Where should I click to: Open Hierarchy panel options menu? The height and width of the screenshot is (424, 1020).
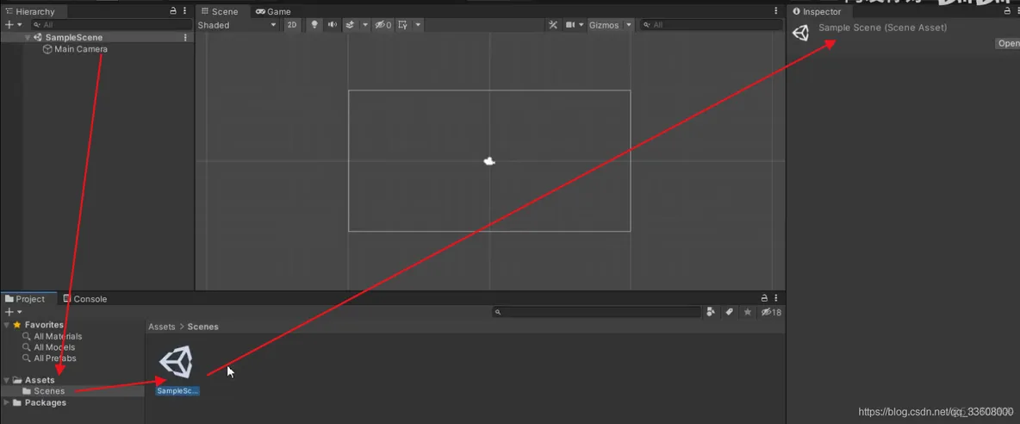pyautogui.click(x=184, y=11)
